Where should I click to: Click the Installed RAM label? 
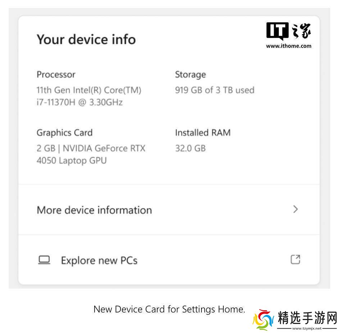pos(203,133)
